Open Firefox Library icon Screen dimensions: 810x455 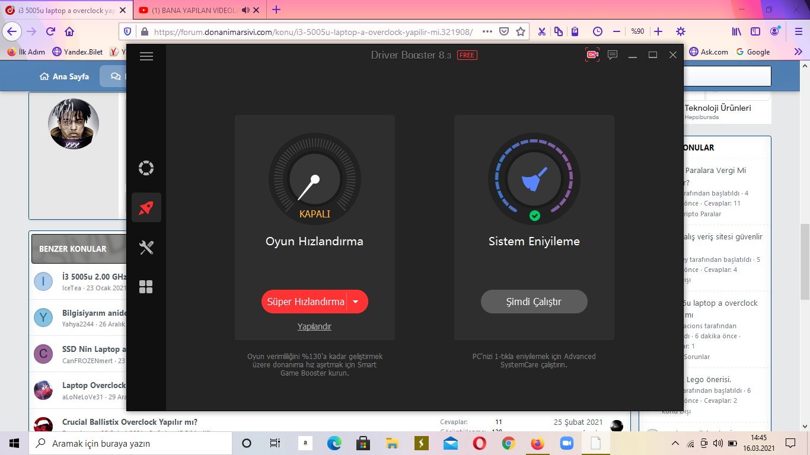coord(736,31)
